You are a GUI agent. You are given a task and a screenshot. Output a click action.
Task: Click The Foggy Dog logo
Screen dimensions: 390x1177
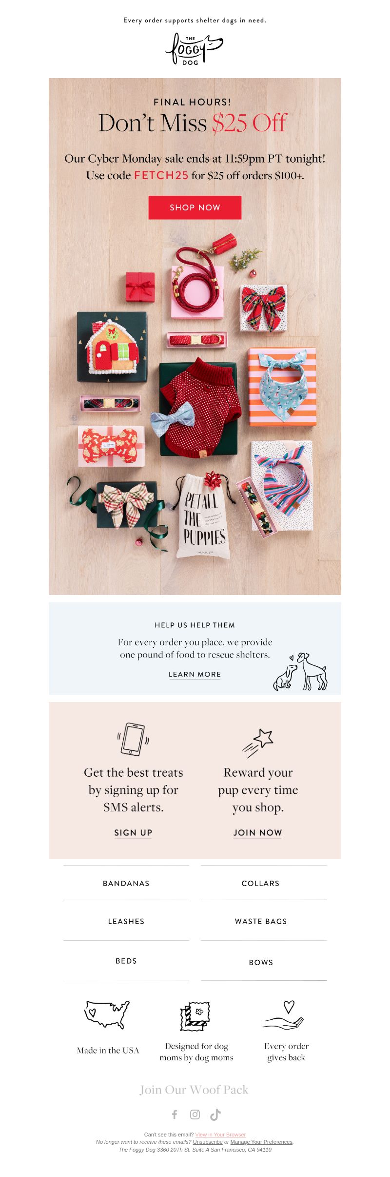(x=195, y=49)
